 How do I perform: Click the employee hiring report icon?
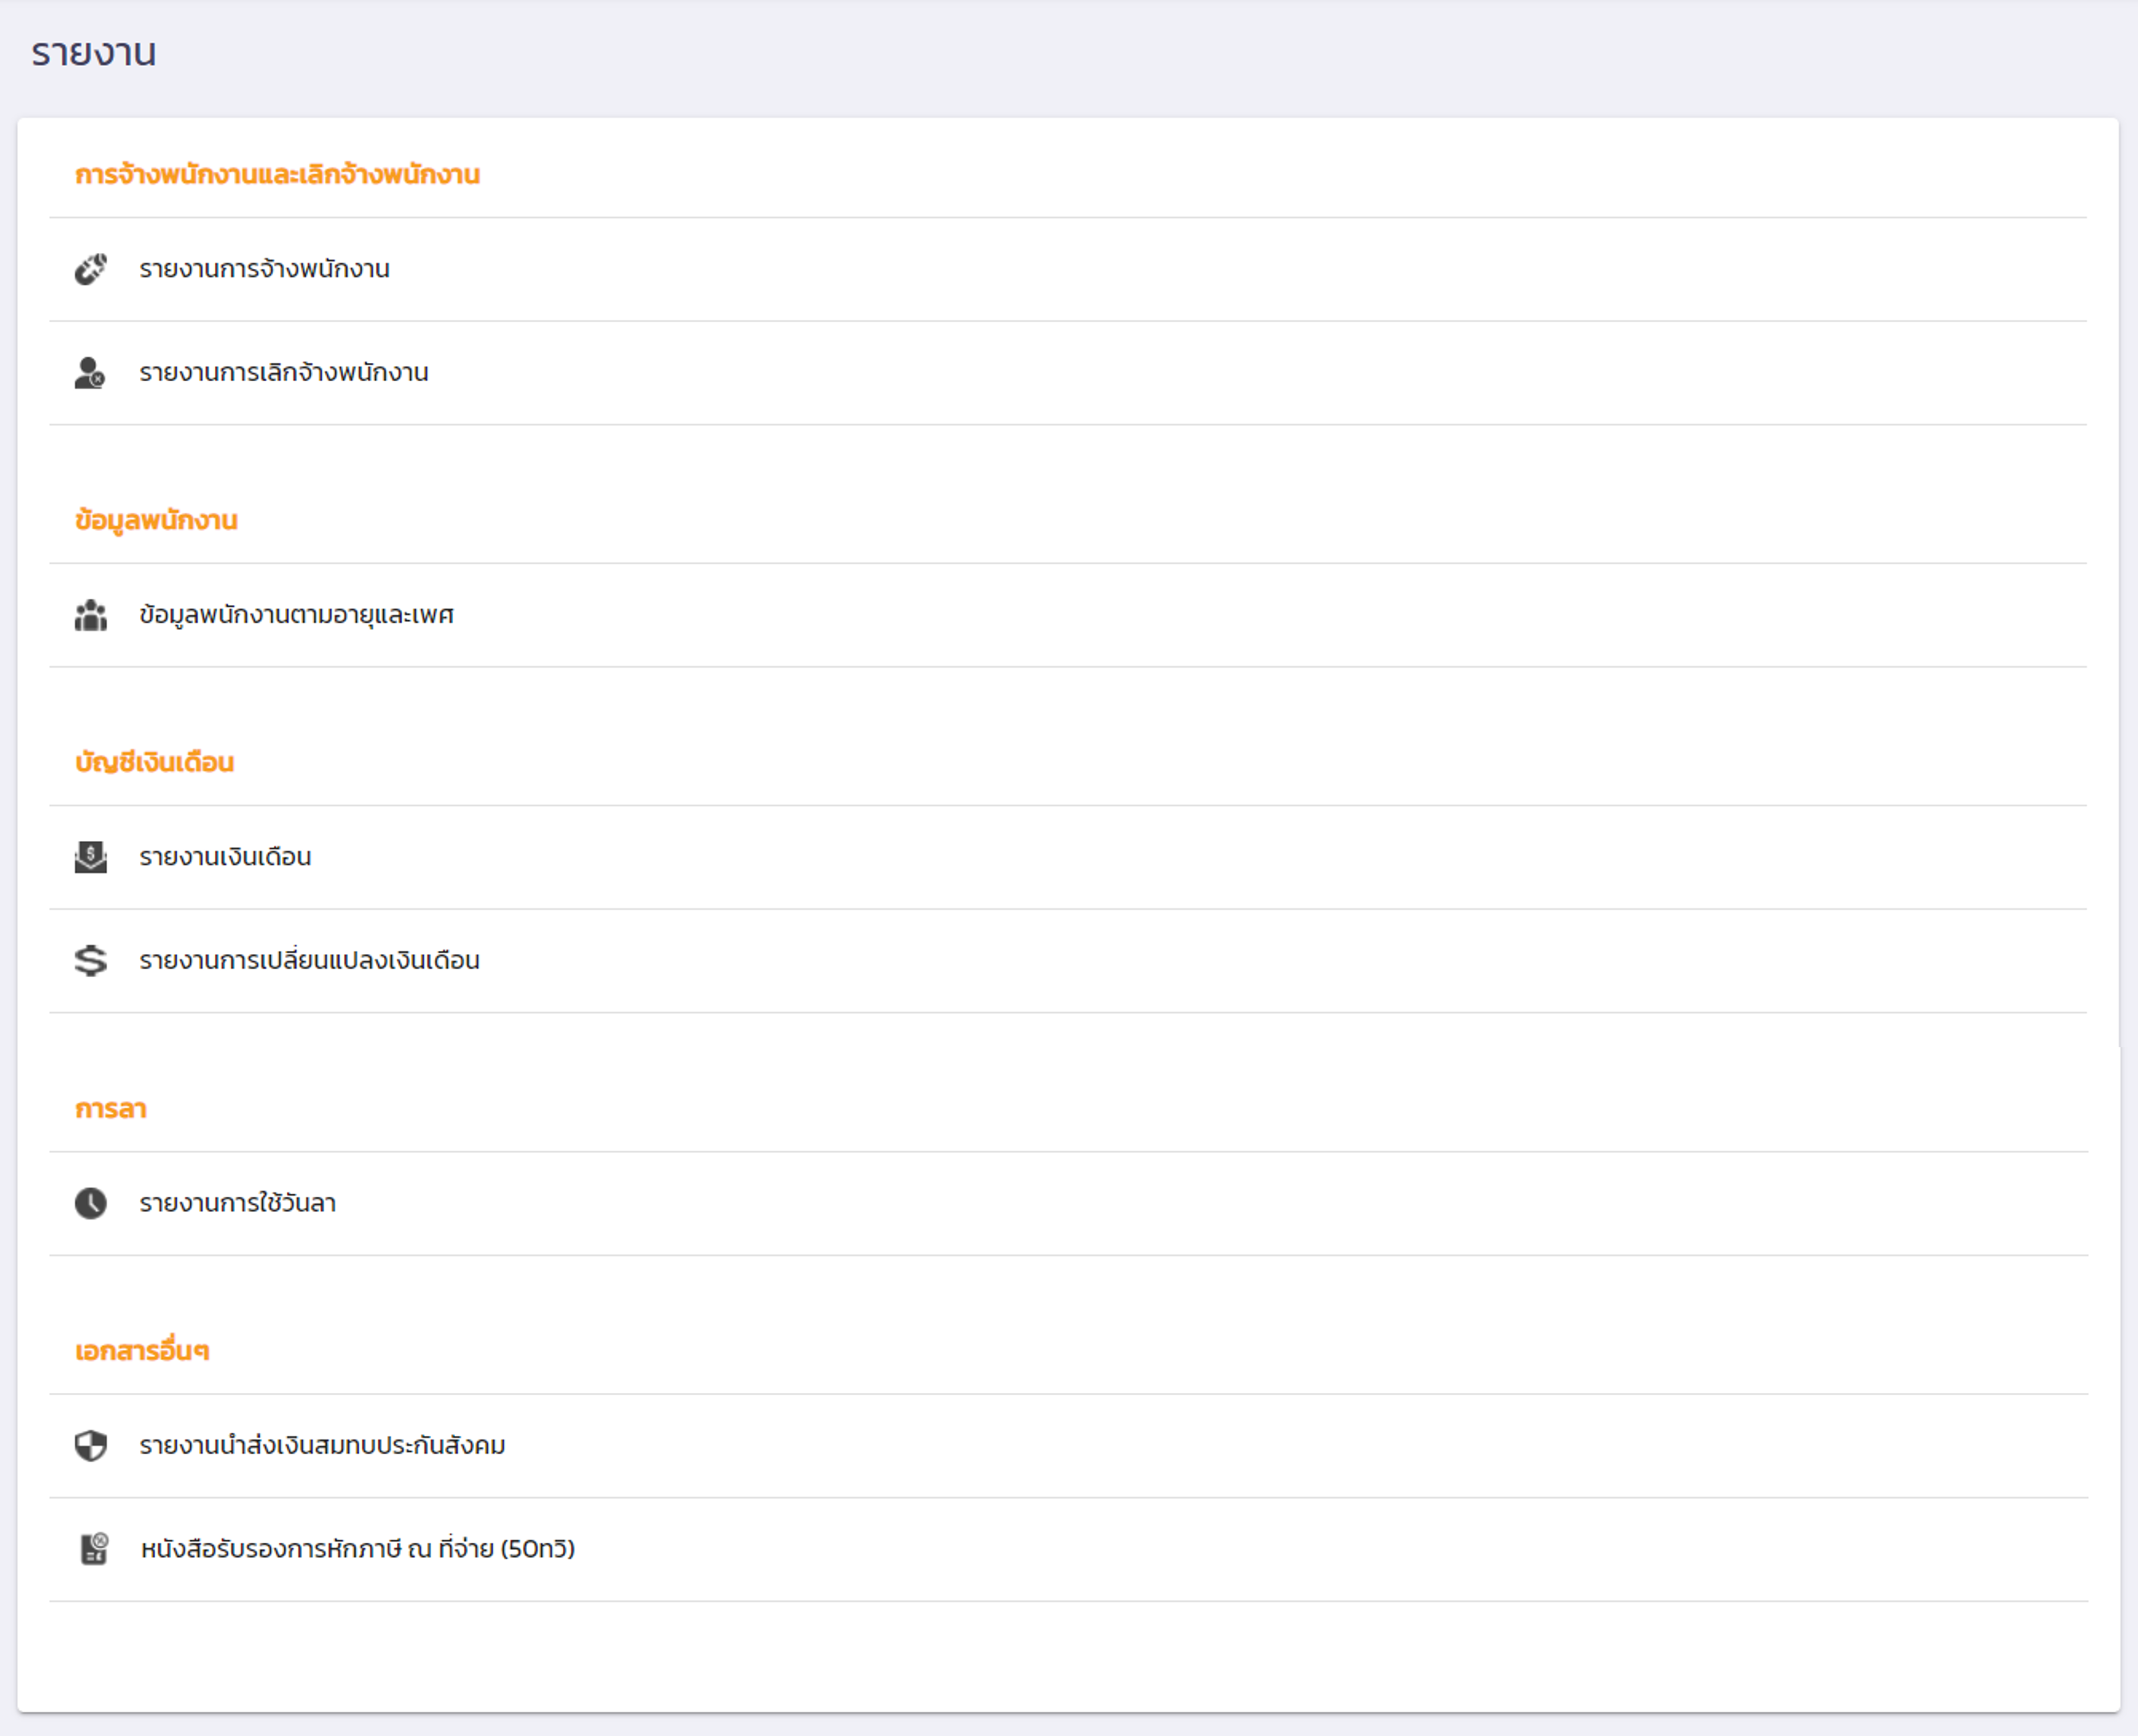90,269
